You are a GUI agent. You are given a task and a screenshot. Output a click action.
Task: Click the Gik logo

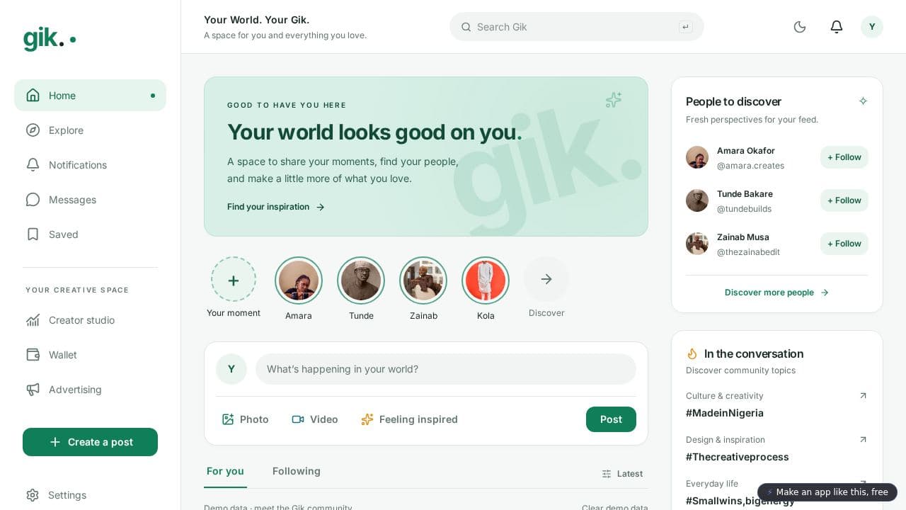[49, 38]
